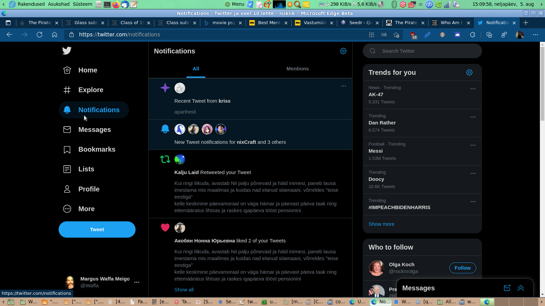This screenshot has width=545, height=306.
Task: Click the browser home button
Action: tap(54, 35)
